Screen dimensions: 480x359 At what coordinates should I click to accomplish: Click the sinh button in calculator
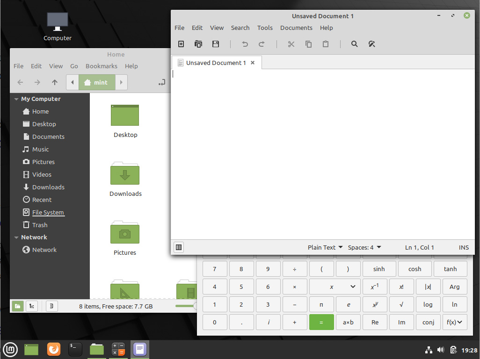379,269
